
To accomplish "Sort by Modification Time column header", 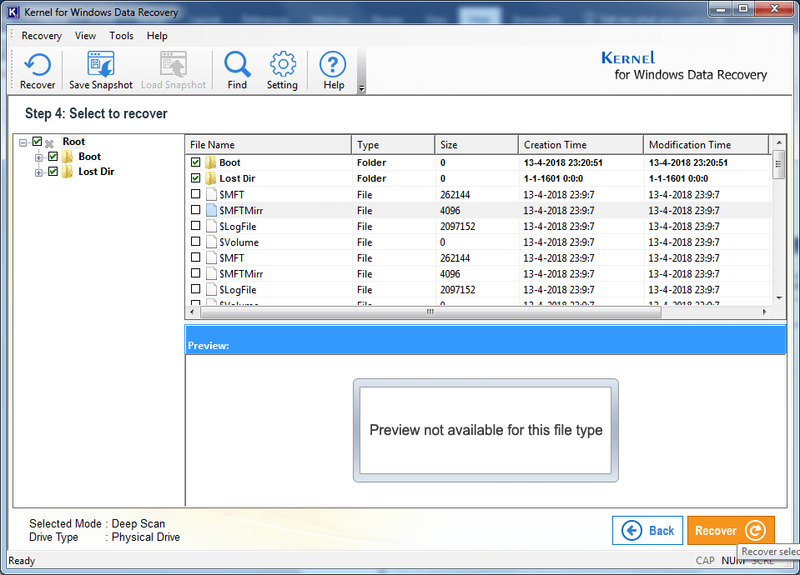I will click(x=706, y=145).
